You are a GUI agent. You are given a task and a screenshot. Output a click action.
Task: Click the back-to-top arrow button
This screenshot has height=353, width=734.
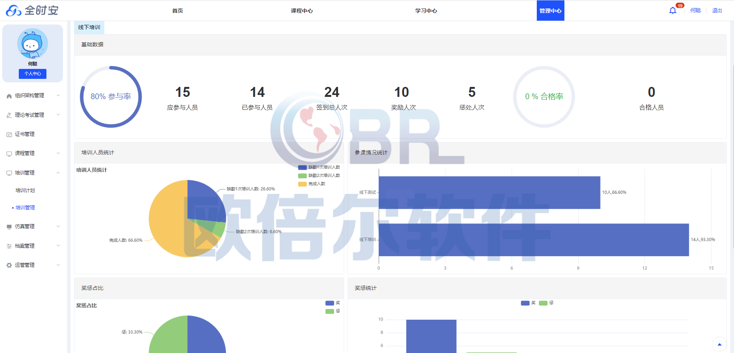point(719,344)
